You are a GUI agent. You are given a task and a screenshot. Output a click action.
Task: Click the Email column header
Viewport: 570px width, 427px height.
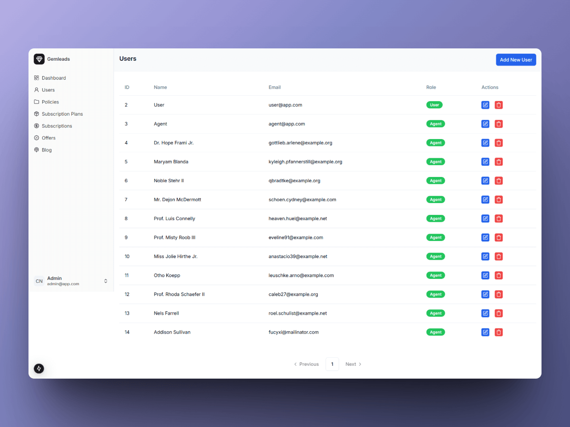275,87
